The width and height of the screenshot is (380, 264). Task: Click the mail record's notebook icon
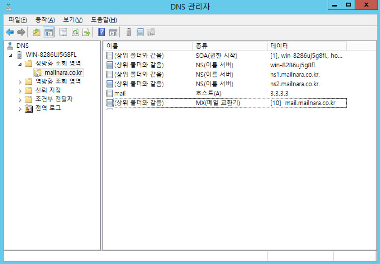(109, 93)
